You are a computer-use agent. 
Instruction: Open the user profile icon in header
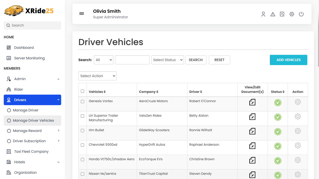(263, 14)
